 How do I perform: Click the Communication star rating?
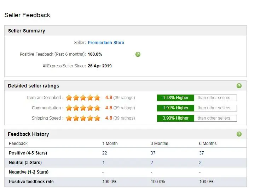click(83, 108)
